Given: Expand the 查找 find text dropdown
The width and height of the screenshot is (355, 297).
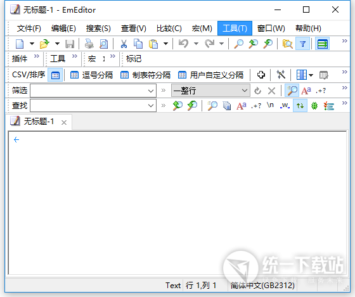Looking at the screenshot, I should coord(151,106).
